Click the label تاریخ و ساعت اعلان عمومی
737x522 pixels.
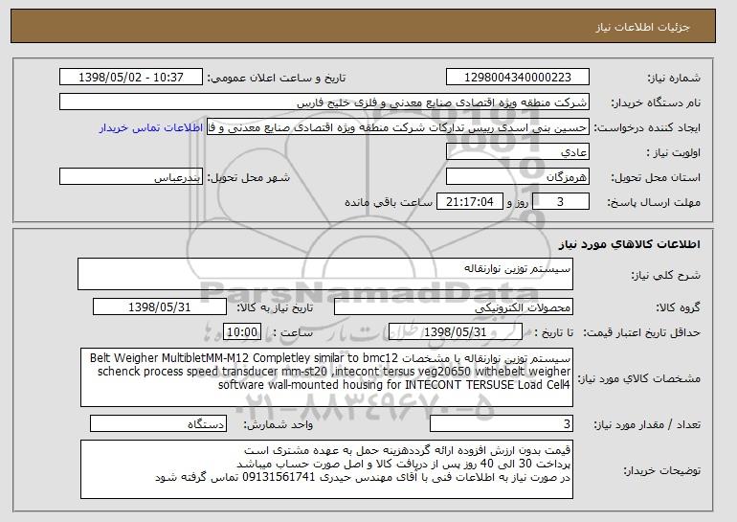(277, 78)
